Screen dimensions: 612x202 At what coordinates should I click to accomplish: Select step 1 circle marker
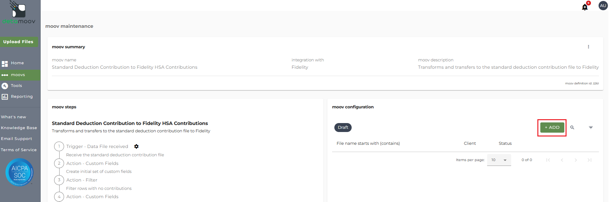[59, 146]
